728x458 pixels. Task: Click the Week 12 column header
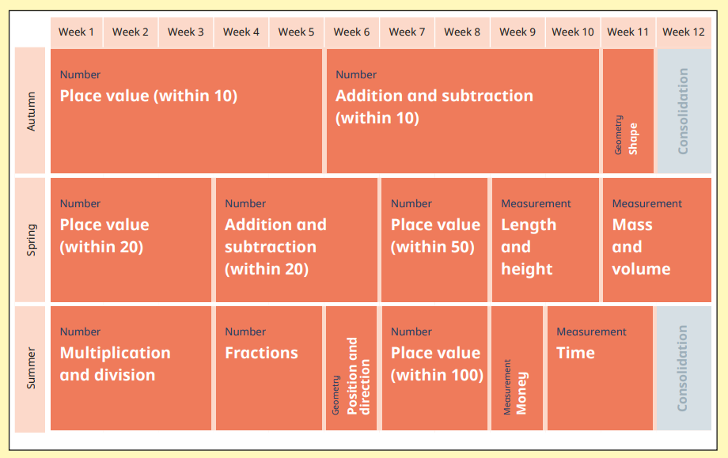coord(683,32)
